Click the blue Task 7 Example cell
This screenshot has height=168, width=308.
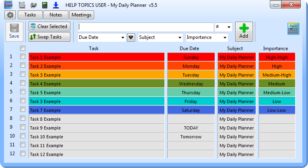(97, 110)
